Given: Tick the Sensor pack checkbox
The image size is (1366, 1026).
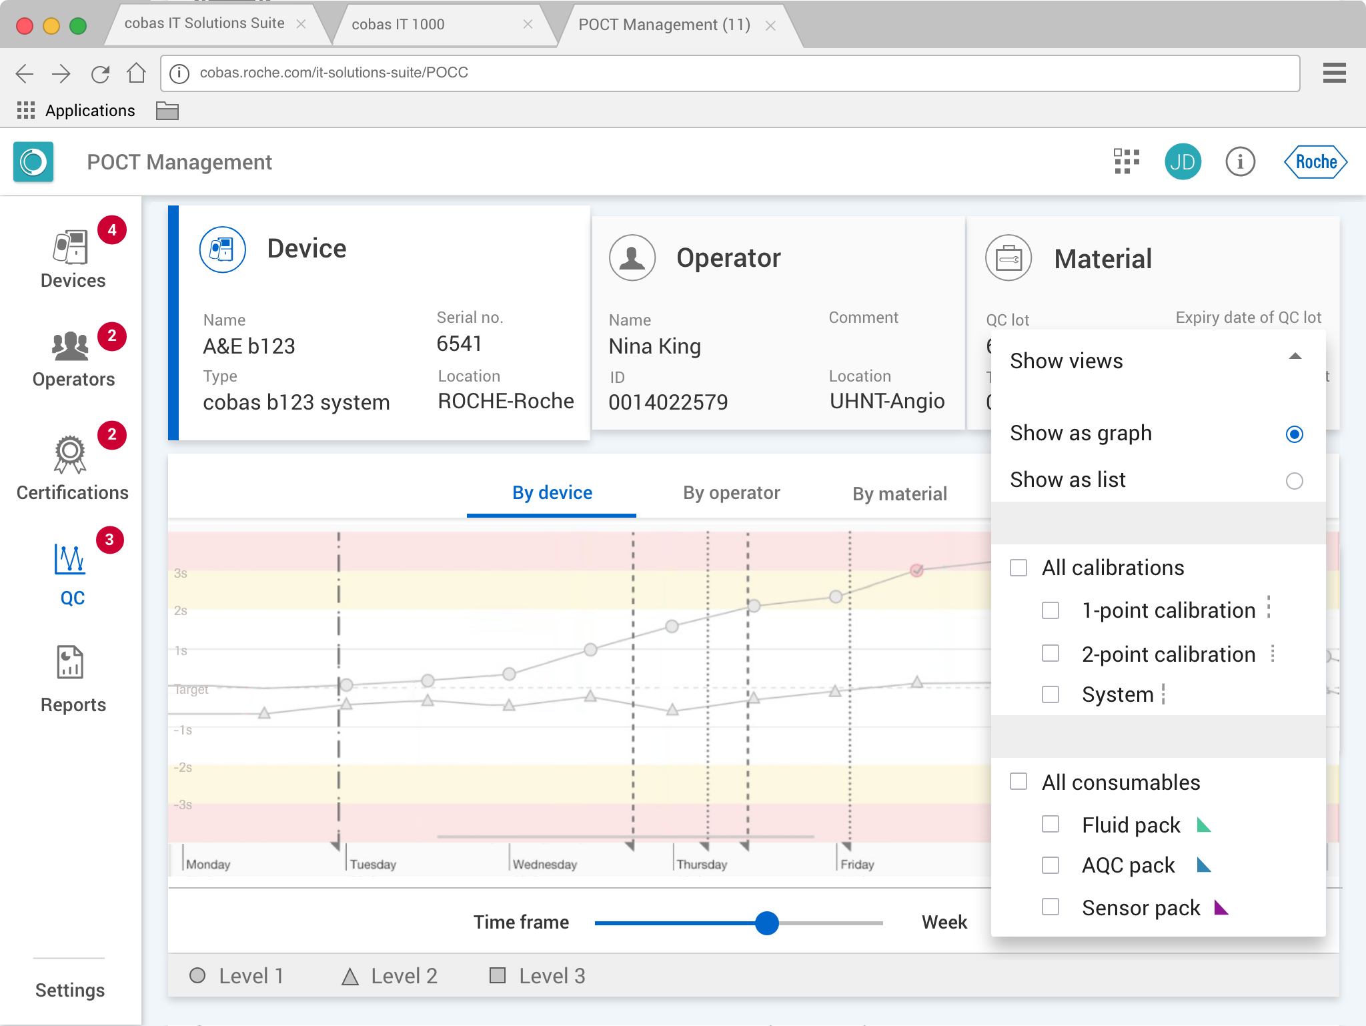Looking at the screenshot, I should (x=1051, y=907).
